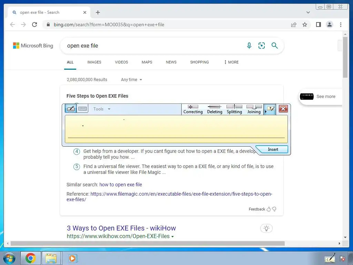Switch to the handwriting writing pad mode

pos(71,109)
